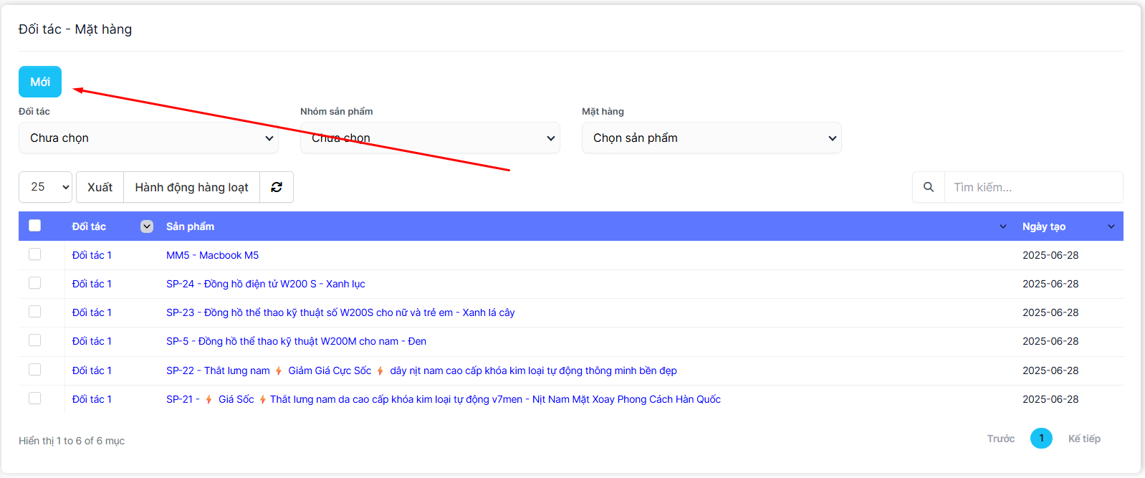1145x478 pixels.
Task: Click the Đối tác column dropdown icon
Action: [147, 226]
